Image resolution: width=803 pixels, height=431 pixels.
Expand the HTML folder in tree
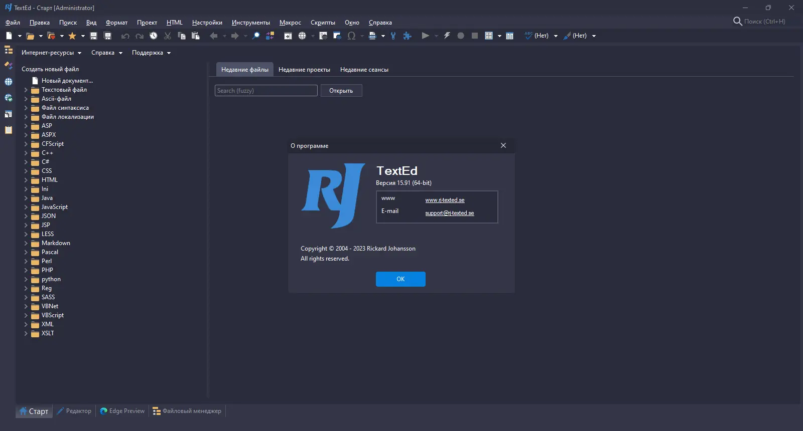point(26,180)
